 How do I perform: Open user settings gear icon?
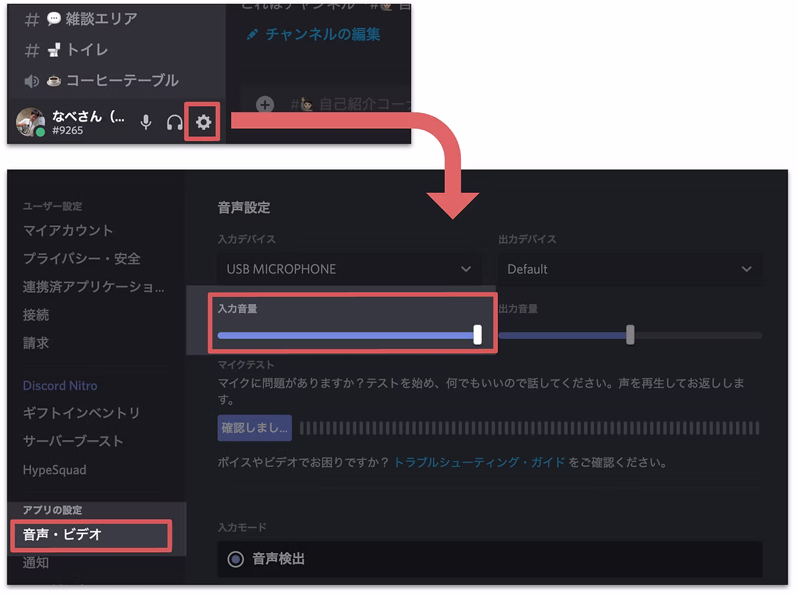(x=203, y=122)
